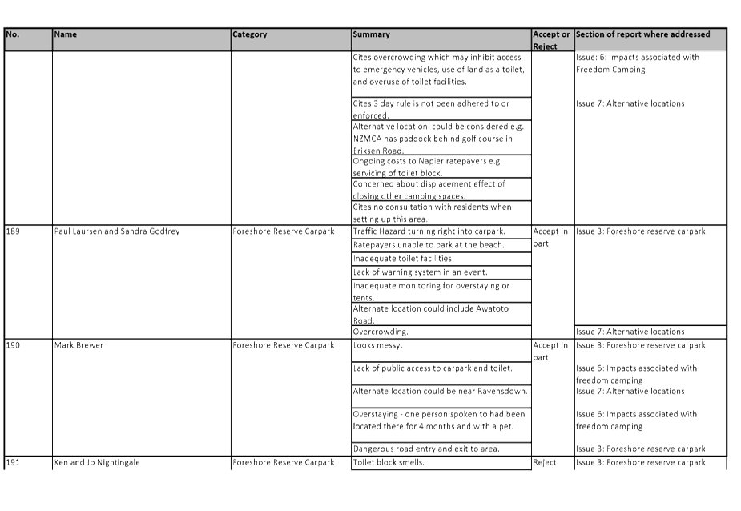Select the cell about overcrowding inhibiting emergency vehicles
Screen dimensions: 741x511
[441, 74]
